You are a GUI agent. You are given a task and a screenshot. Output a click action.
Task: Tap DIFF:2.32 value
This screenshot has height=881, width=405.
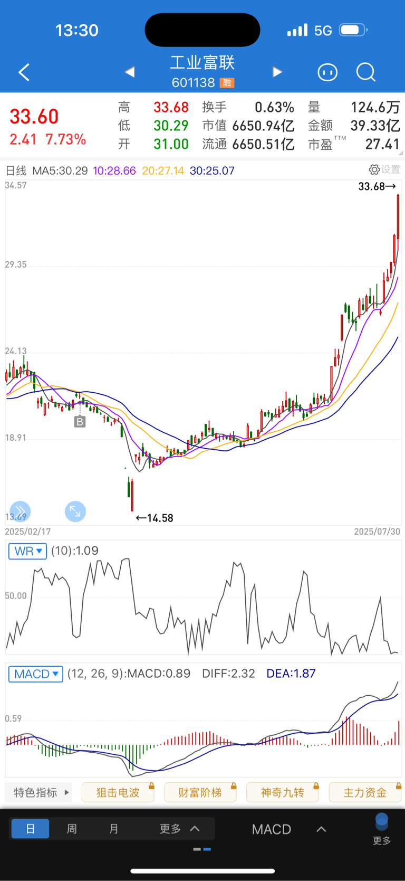[x=228, y=674]
